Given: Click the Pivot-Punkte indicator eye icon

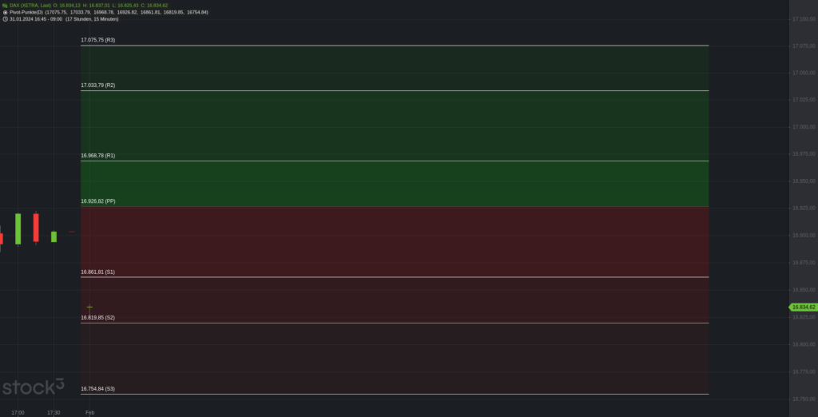Looking at the screenshot, I should (5, 12).
